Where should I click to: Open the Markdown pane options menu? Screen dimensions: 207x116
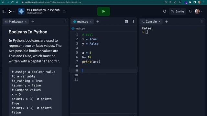click(65, 22)
